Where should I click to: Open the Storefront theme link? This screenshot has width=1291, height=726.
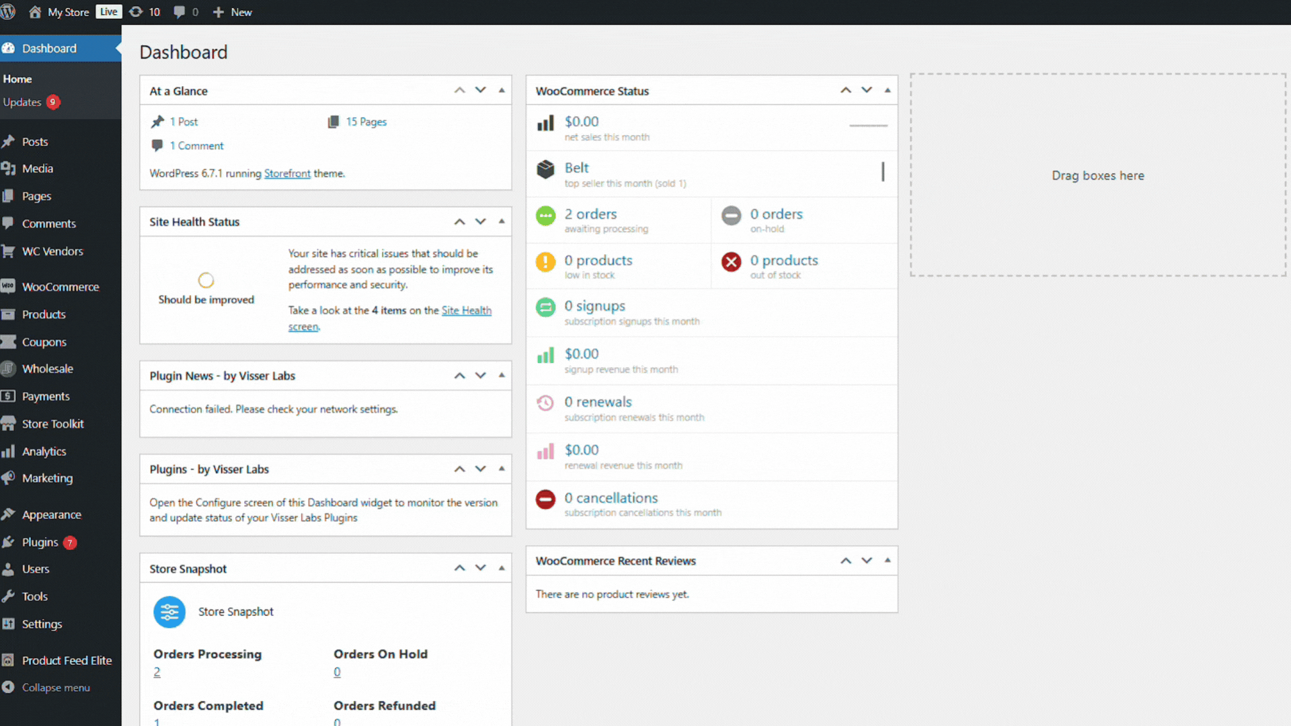[287, 173]
